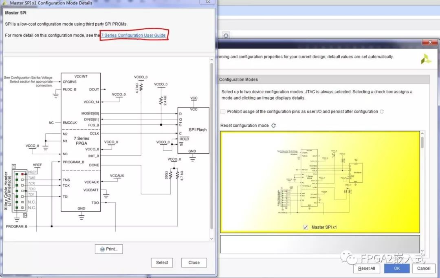Viewport: 440px width, 278px height.
Task: Click the Master SPI heading text
Action: [x=16, y=13]
